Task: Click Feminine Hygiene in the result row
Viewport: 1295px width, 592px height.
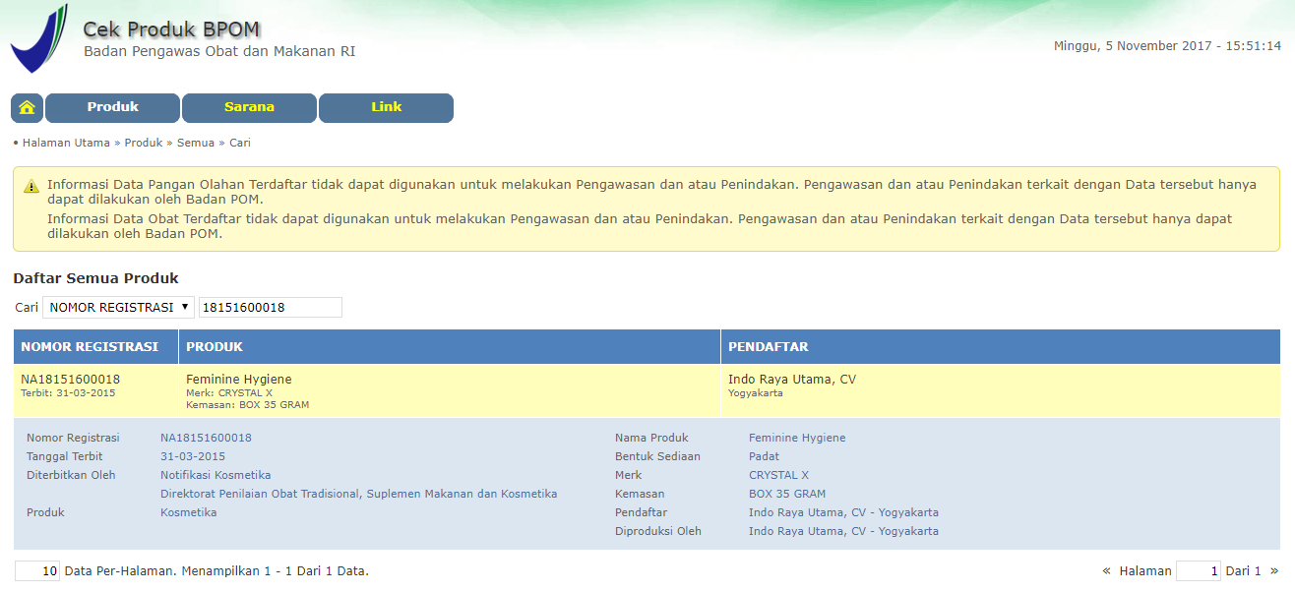Action: tap(239, 380)
